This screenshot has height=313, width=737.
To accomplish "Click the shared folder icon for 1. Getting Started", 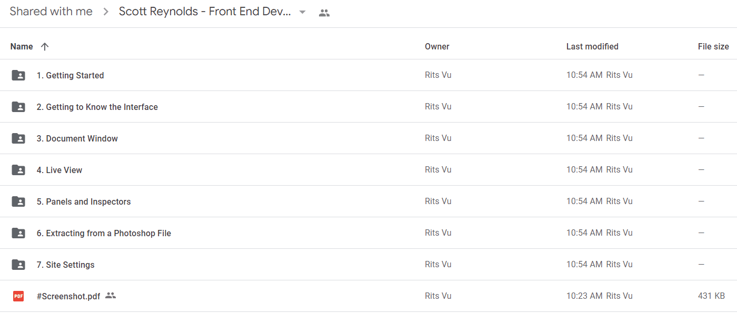I will tap(18, 75).
